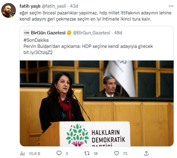Open BirGün Gazetesi small logo avatar
This screenshot has width=177, height=158.
click(x=27, y=33)
